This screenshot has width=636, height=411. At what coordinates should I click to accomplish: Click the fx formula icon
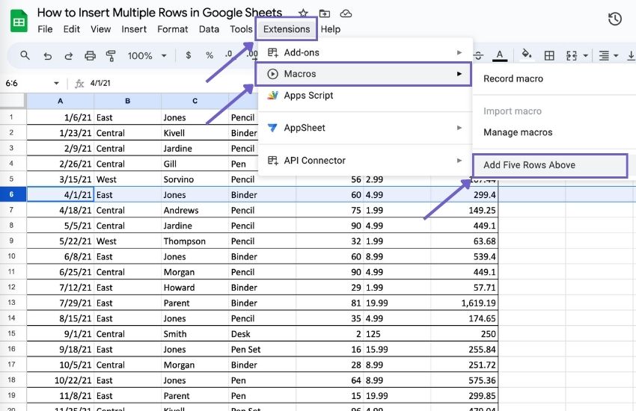click(x=79, y=84)
